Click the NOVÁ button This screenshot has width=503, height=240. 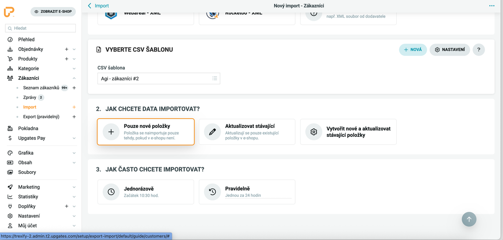pos(413,50)
